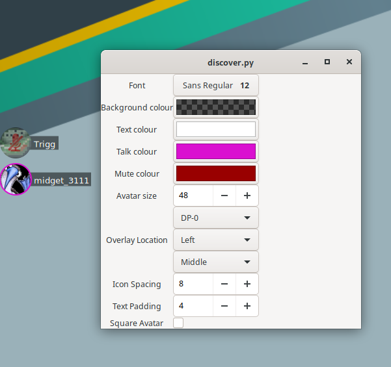
Task: Focus the Icon Spacing value field
Action: [193, 284]
